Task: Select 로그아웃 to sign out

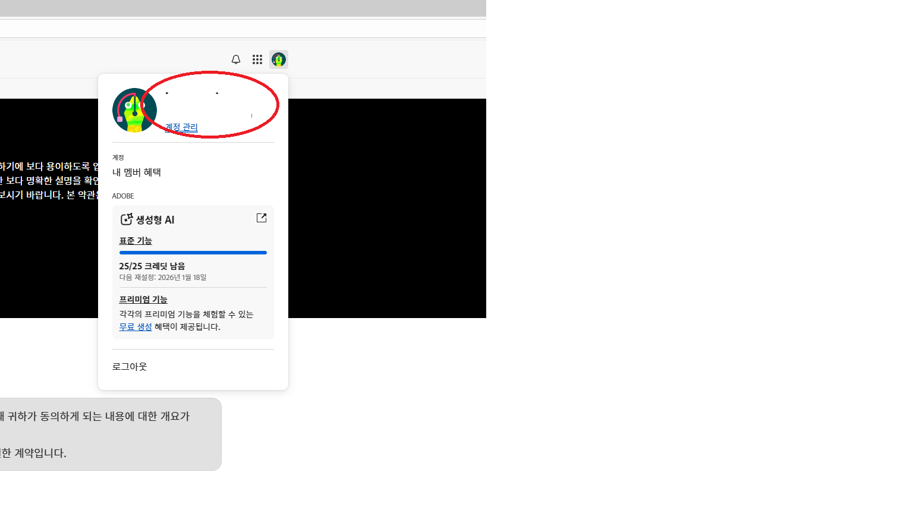Action: (130, 367)
